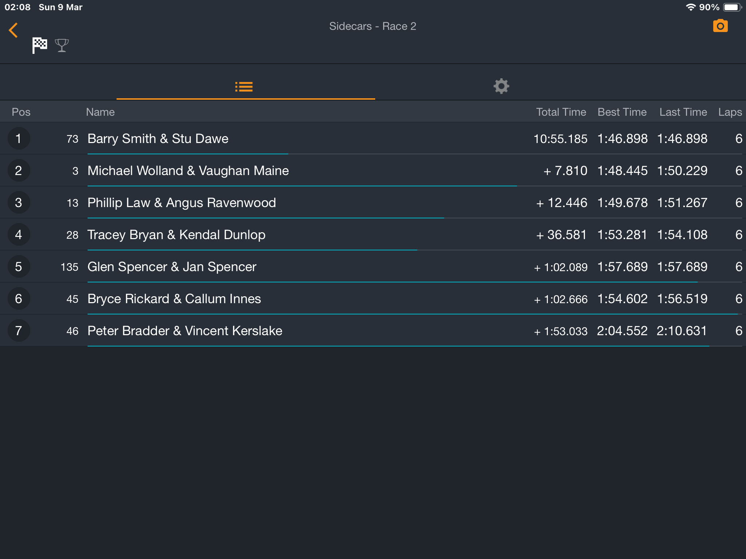Screen dimensions: 746x559
Task: Click gap value + 36.581
Action: click(561, 235)
